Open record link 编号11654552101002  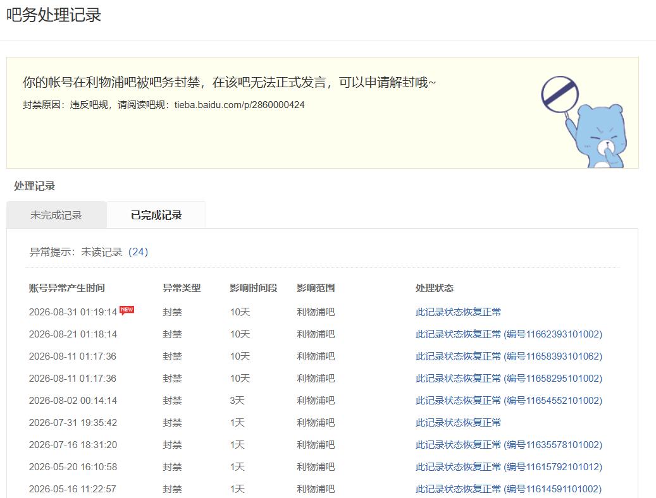coord(509,401)
